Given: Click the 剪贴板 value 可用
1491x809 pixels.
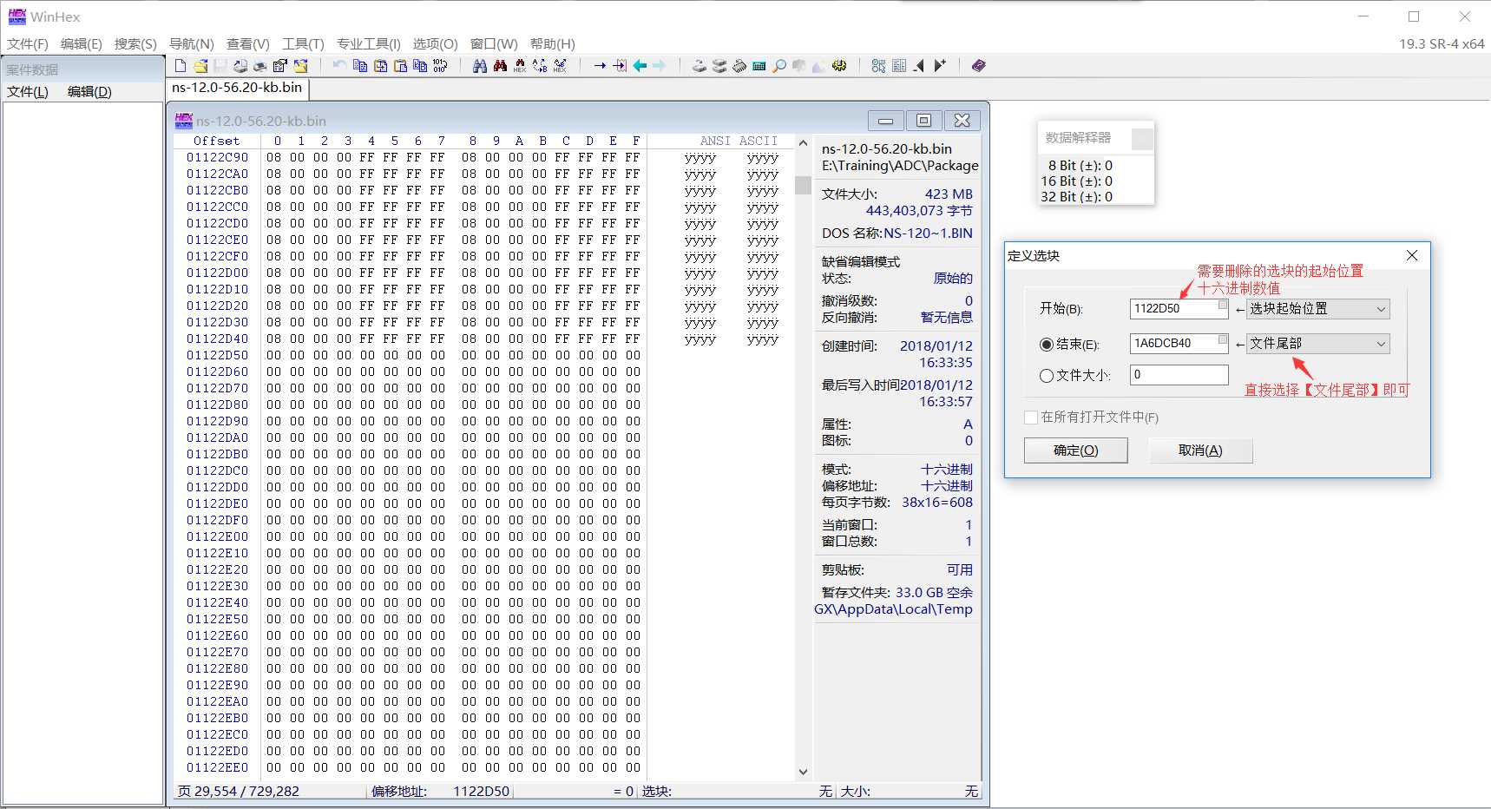Looking at the screenshot, I should click(x=960, y=570).
